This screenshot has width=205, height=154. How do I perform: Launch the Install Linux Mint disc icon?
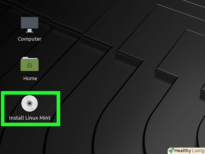30,103
